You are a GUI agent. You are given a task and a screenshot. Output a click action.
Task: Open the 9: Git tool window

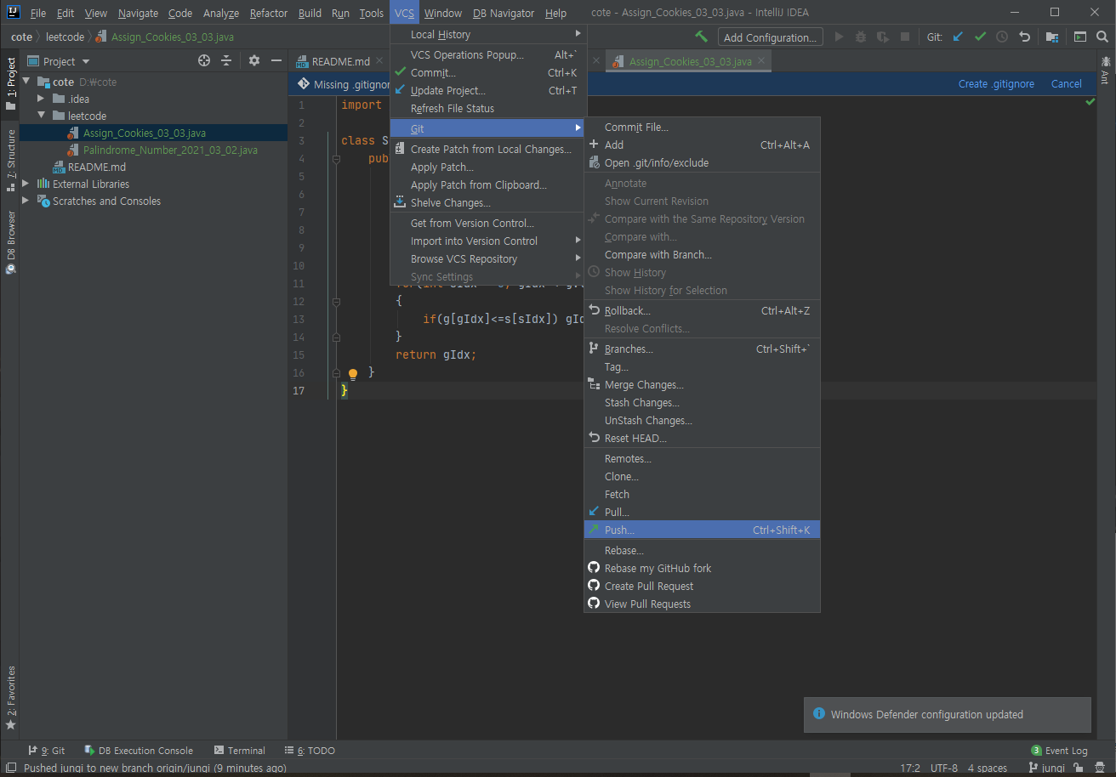47,751
